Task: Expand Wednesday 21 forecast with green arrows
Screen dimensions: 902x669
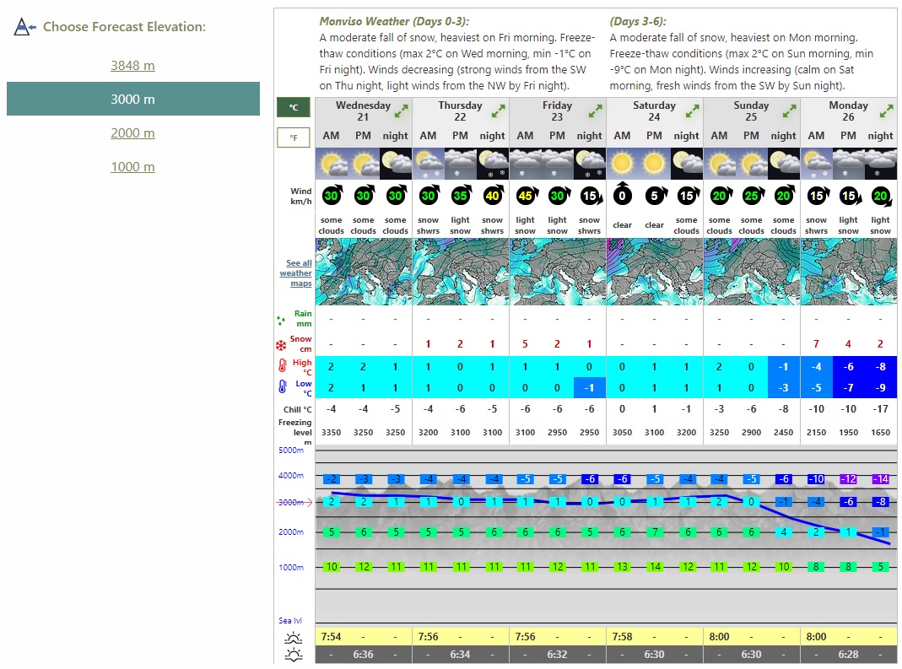Action: point(401,111)
